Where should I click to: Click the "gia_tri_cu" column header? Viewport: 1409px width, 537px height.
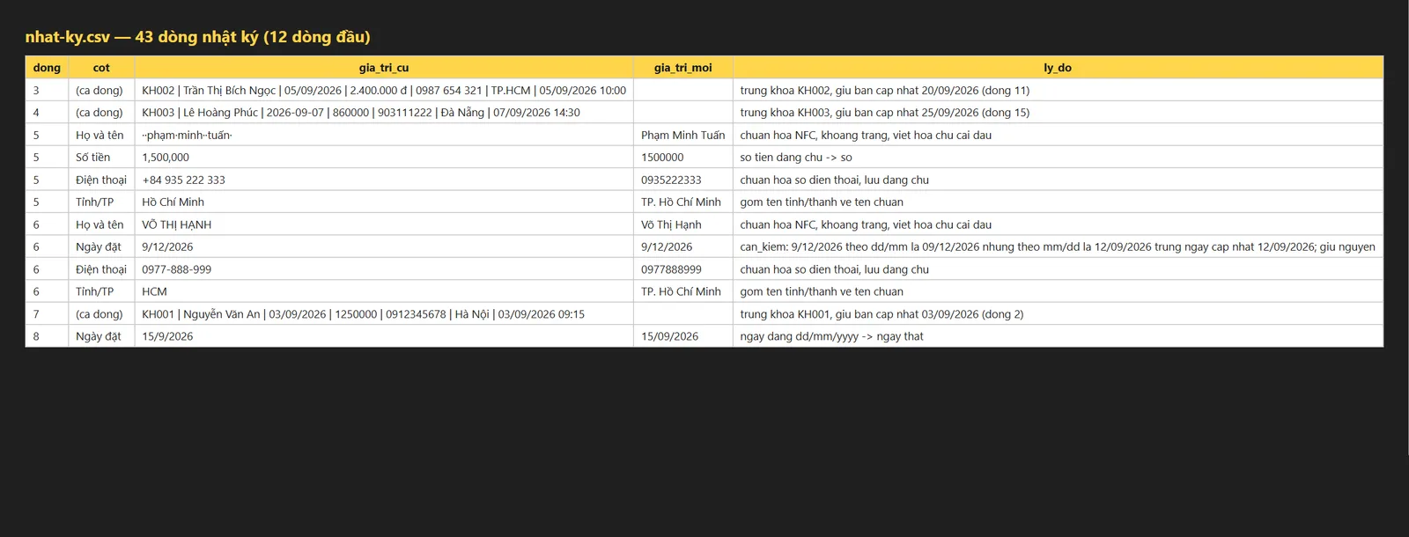pyautogui.click(x=384, y=68)
